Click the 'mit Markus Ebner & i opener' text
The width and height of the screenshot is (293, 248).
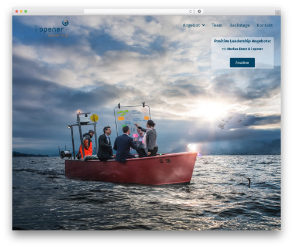click(x=242, y=49)
